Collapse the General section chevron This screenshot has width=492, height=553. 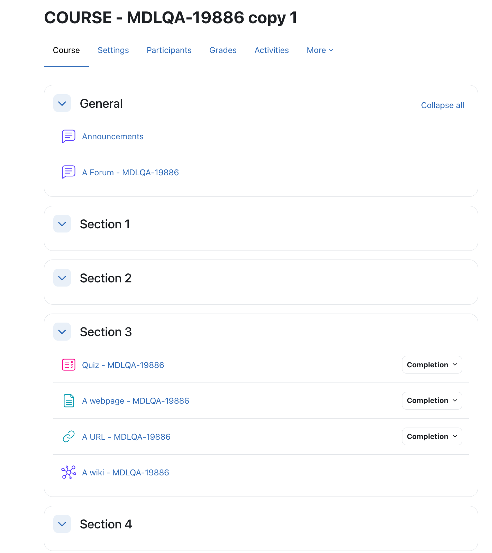click(62, 103)
